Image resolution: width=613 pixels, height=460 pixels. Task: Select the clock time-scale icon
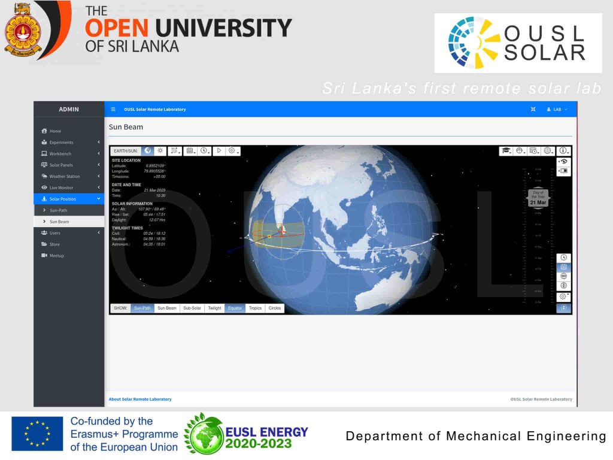[563, 258]
